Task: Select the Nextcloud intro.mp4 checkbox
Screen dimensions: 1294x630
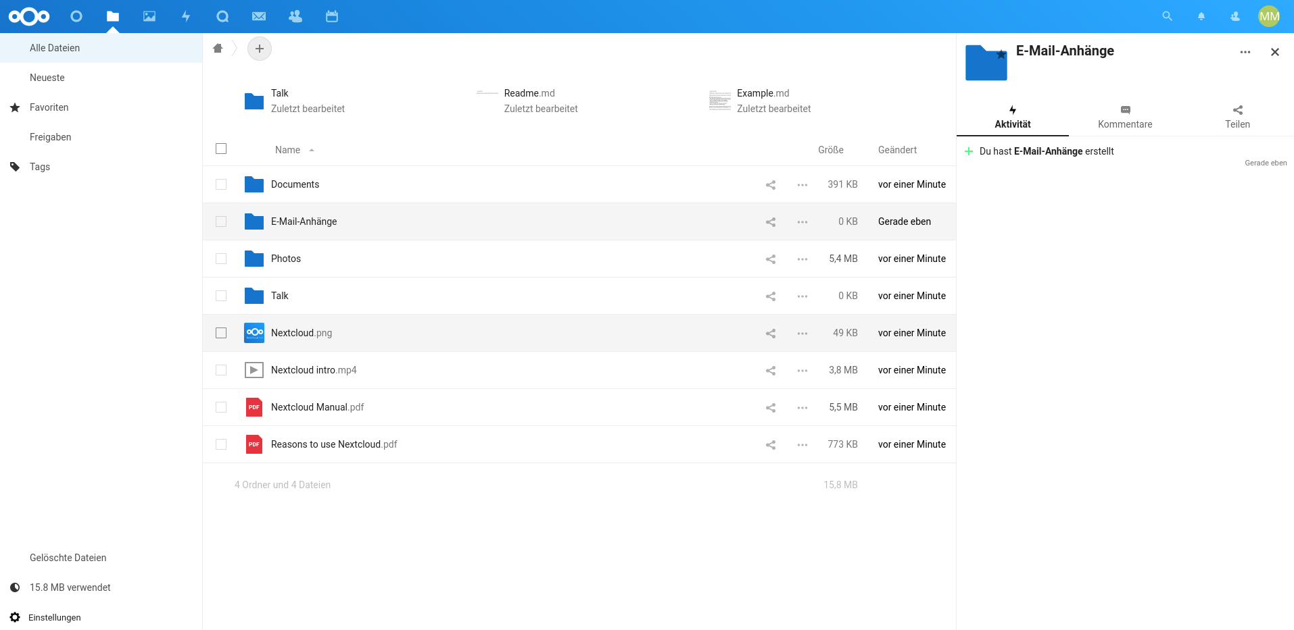Action: [221, 370]
